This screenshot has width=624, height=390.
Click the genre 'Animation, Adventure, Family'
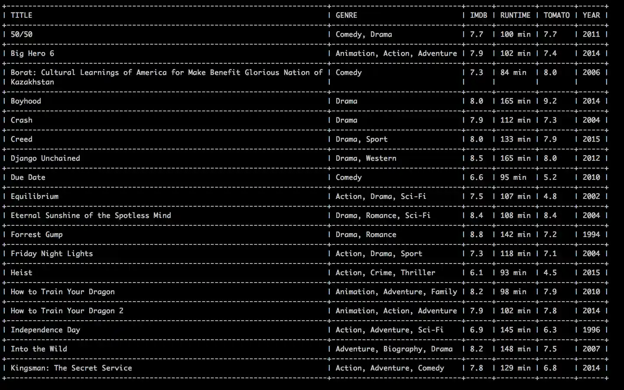[x=396, y=292]
